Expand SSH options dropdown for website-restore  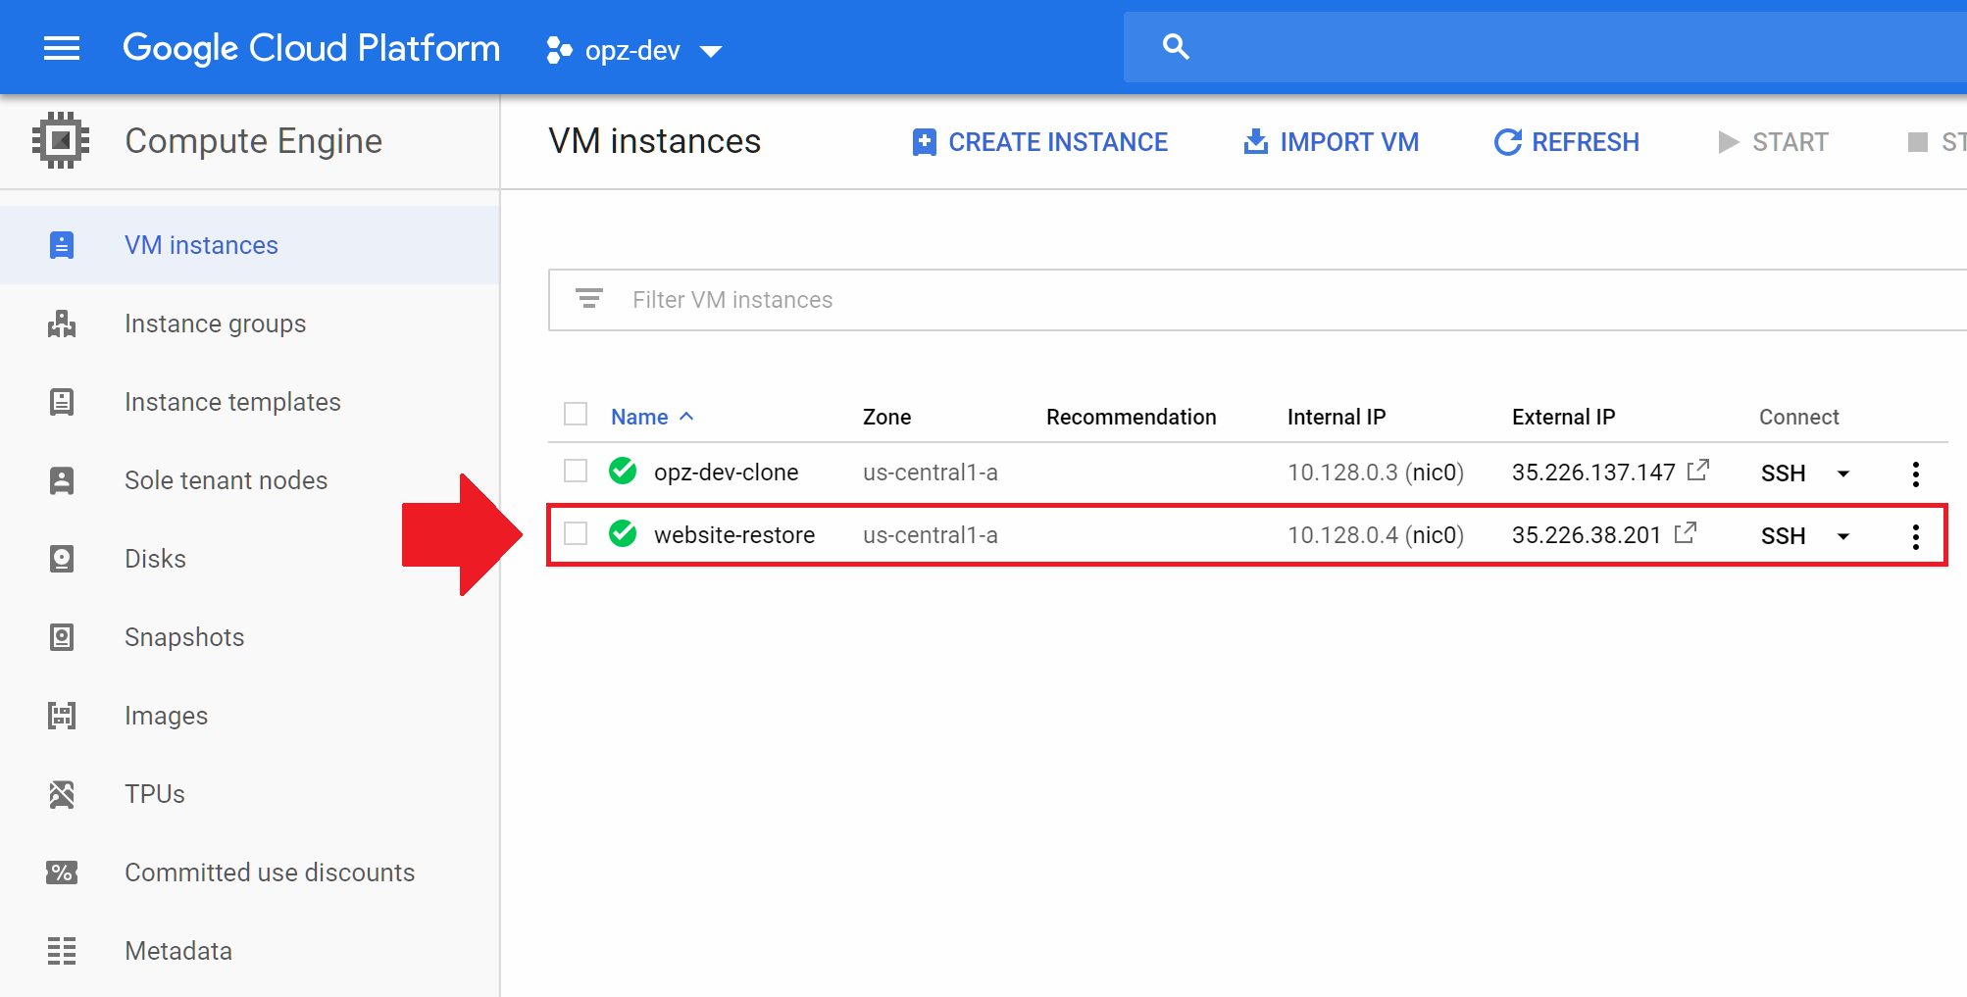[x=1843, y=537]
